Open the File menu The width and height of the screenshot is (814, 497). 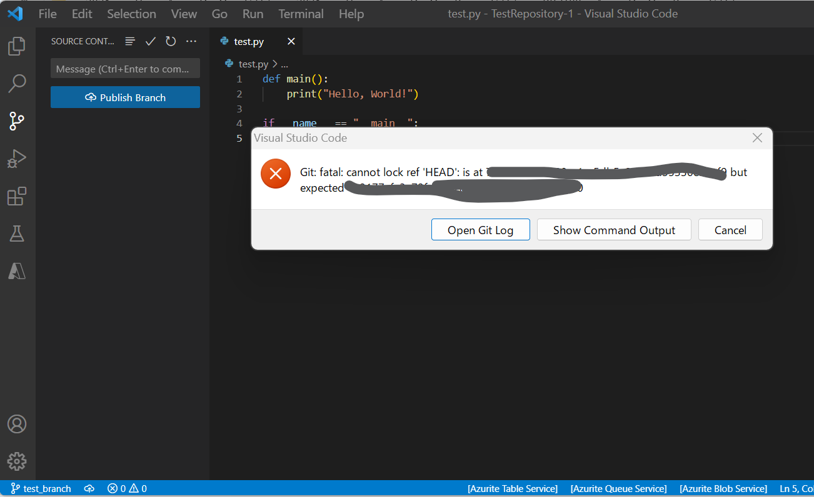(x=48, y=14)
